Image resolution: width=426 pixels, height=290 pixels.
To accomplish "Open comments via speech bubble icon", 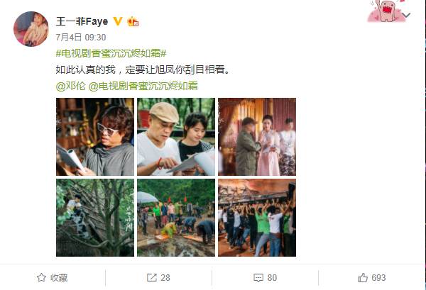I will 258,278.
